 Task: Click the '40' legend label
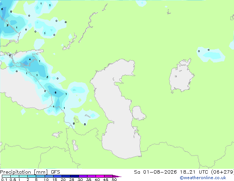click(x=97, y=180)
